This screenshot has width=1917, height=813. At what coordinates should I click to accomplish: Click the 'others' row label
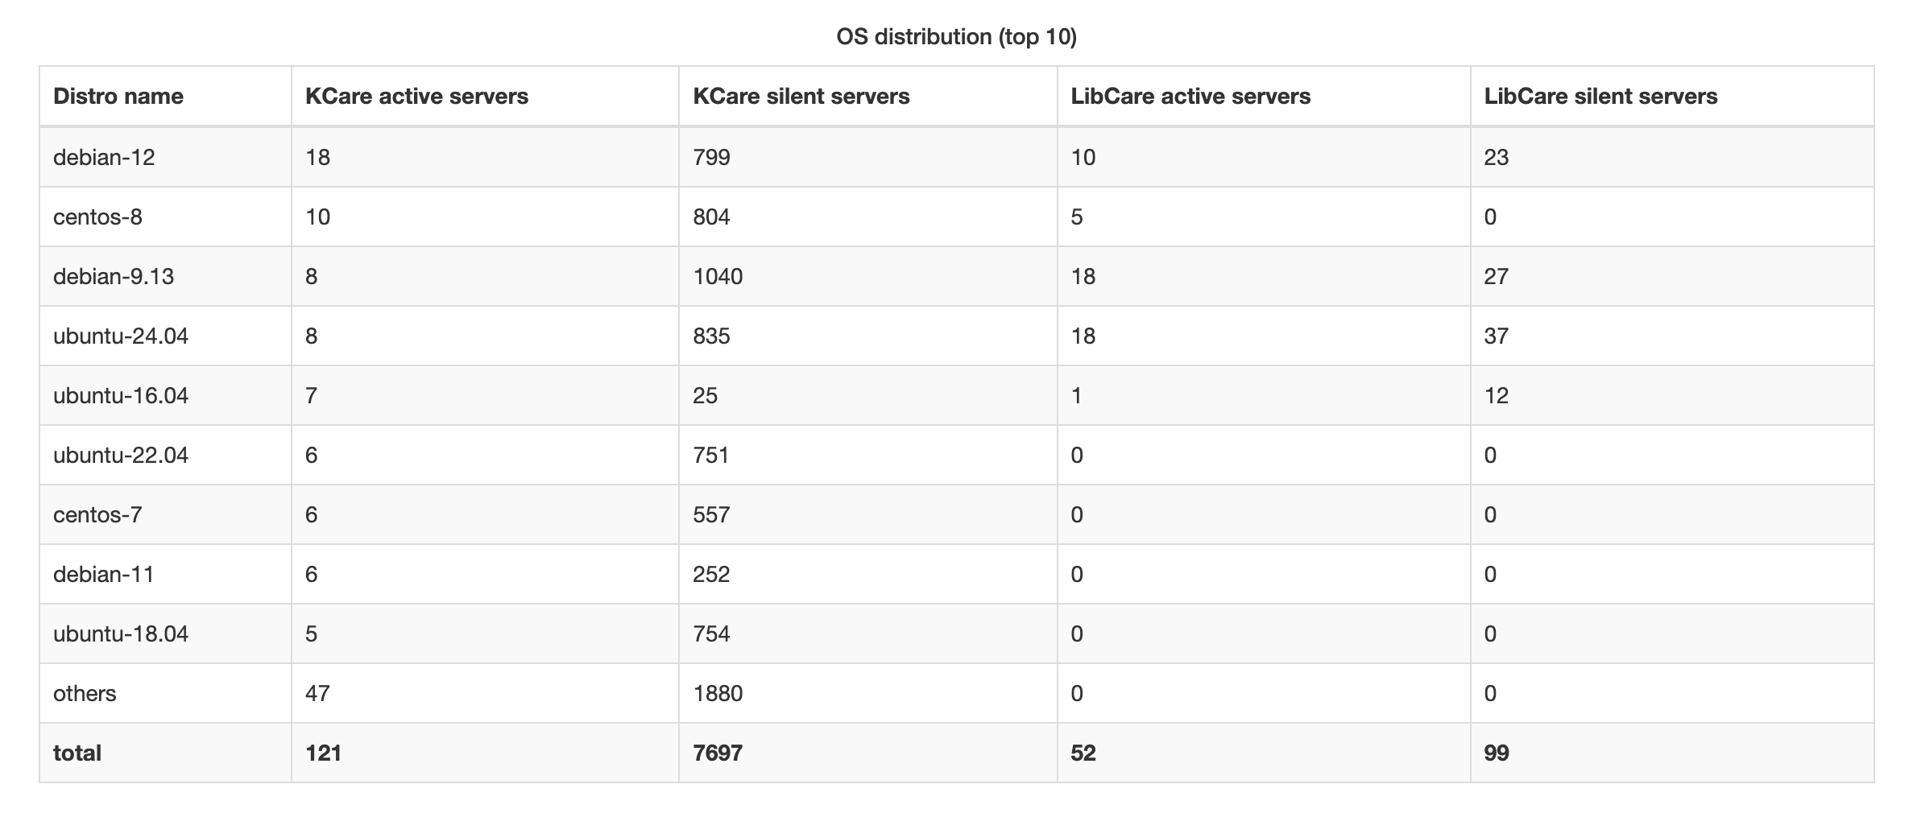pyautogui.click(x=85, y=693)
